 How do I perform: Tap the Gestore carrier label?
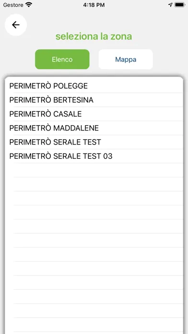click(x=13, y=5)
